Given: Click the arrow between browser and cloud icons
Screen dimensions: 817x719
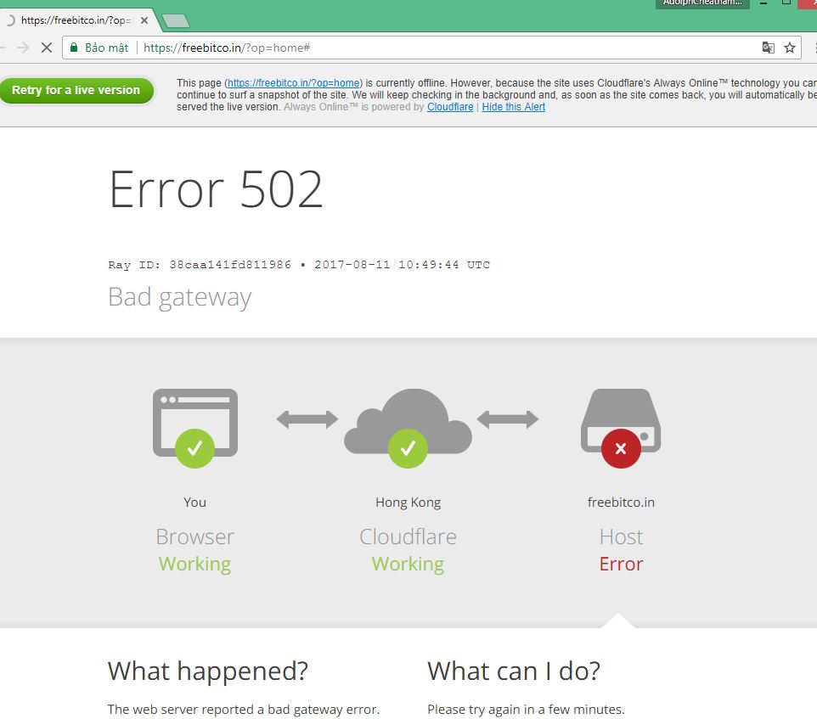Looking at the screenshot, I should coord(307,419).
